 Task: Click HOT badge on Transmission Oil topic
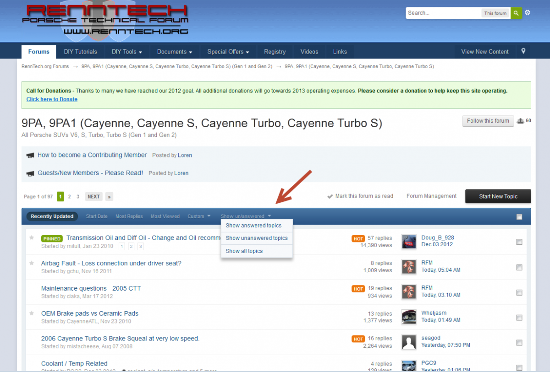pos(358,239)
